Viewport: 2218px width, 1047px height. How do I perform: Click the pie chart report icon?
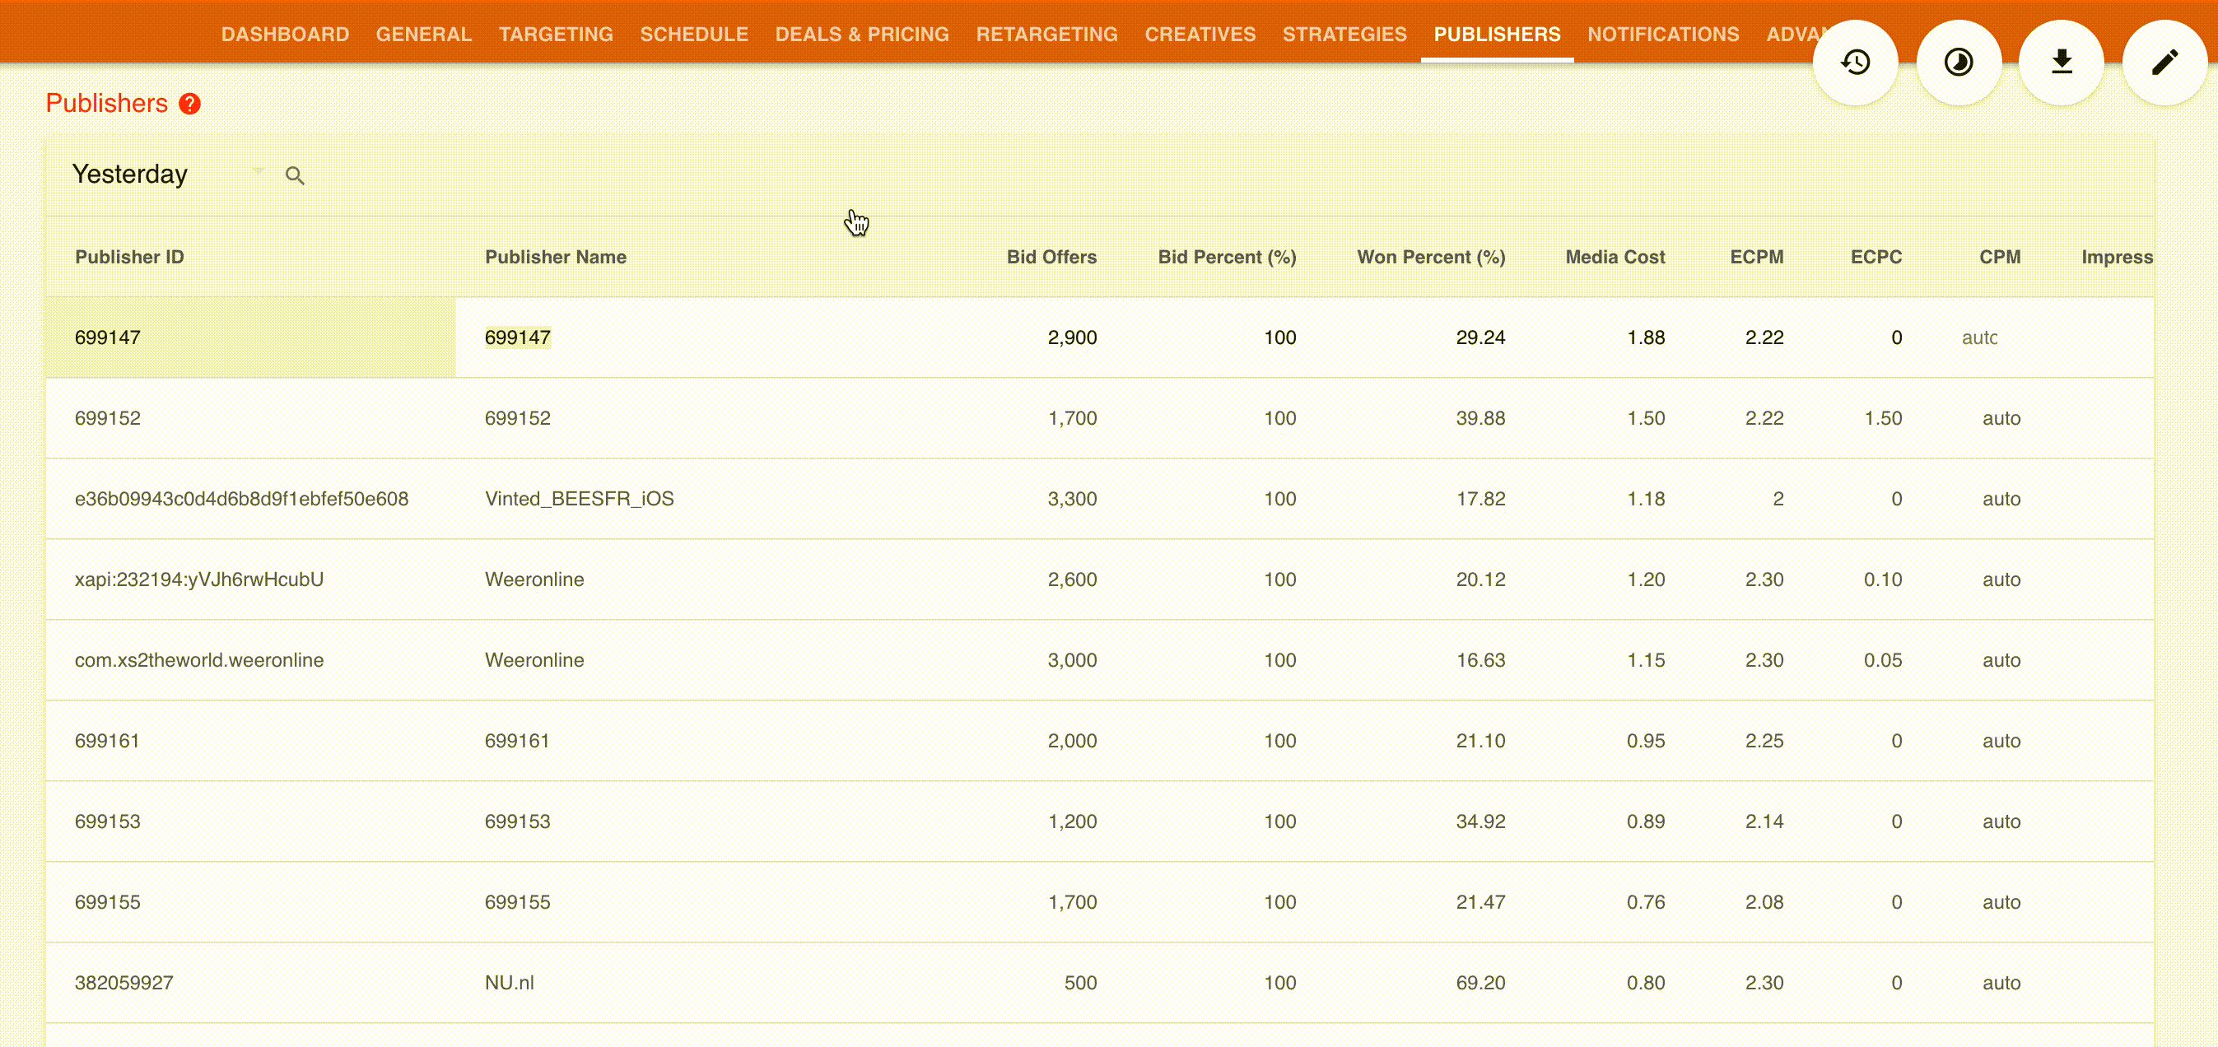tap(1958, 62)
